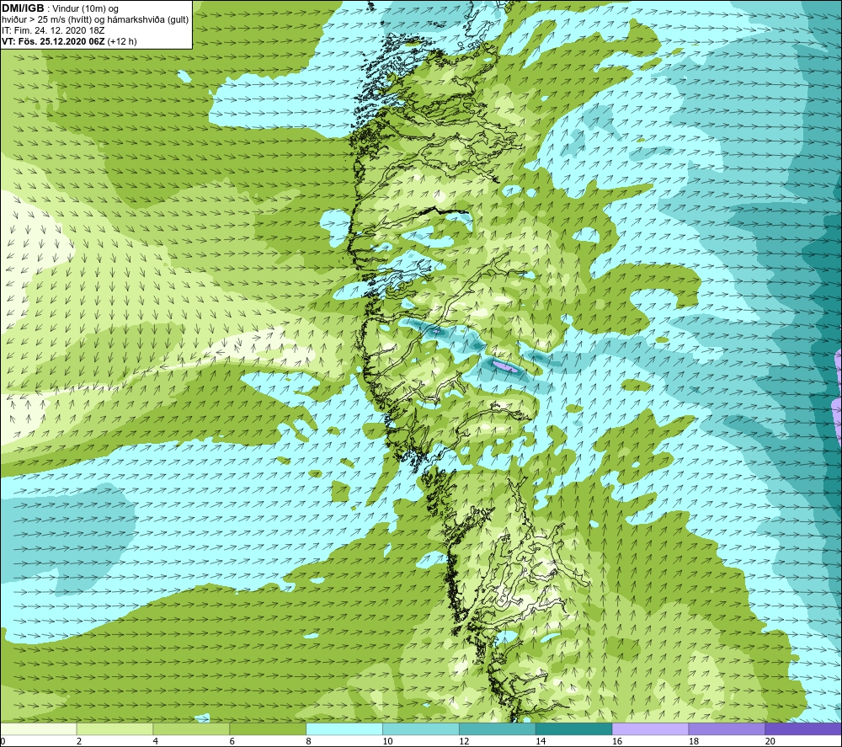
Task: Click the '8' scale label
Action: click(308, 742)
